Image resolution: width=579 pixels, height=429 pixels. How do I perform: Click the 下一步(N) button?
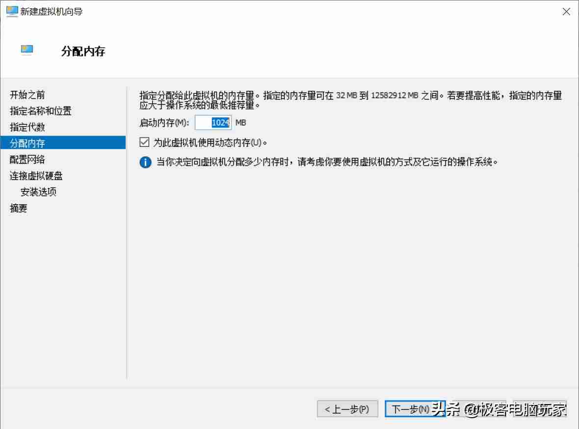click(x=415, y=409)
